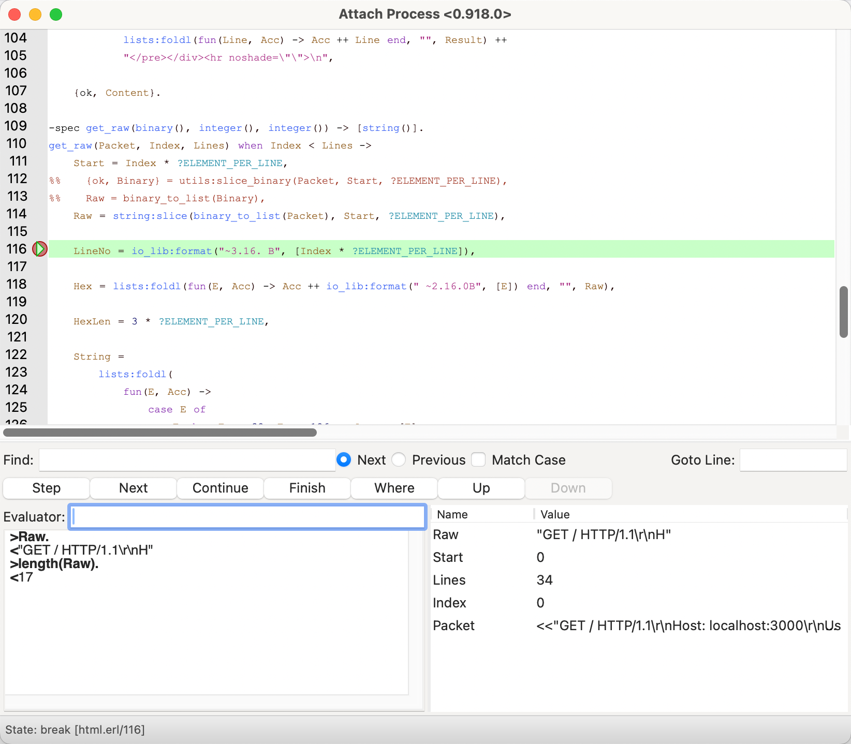Move Up the call stack
Image resolution: width=851 pixels, height=744 pixels.
tap(481, 488)
